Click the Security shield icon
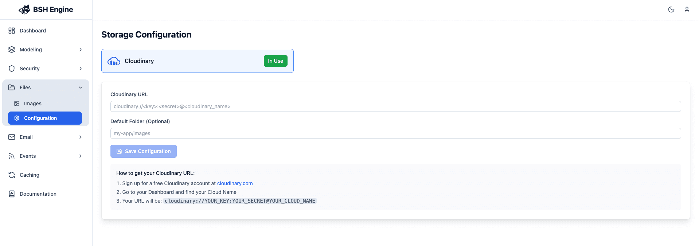Screen dimensions: 699x246 tap(12, 69)
